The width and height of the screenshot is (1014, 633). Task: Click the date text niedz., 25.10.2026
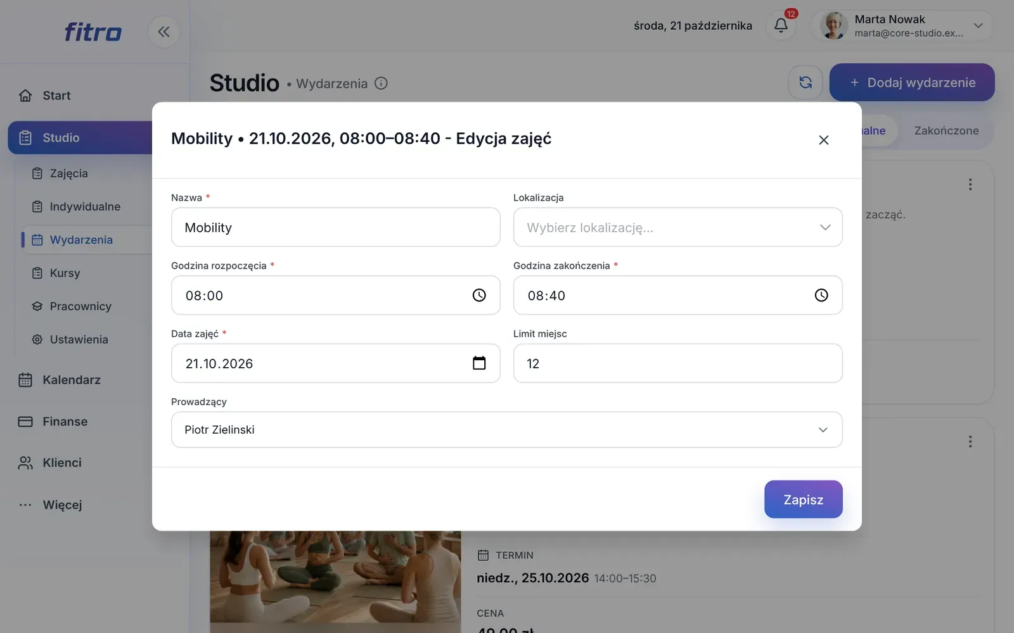click(x=532, y=578)
